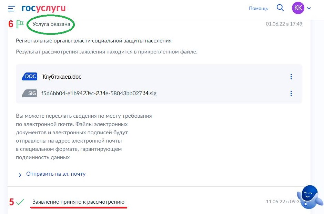
Task: Open the Помощь help page
Action: click(x=258, y=8)
